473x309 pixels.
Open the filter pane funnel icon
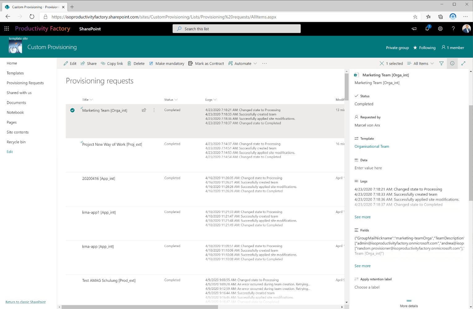coord(441,63)
